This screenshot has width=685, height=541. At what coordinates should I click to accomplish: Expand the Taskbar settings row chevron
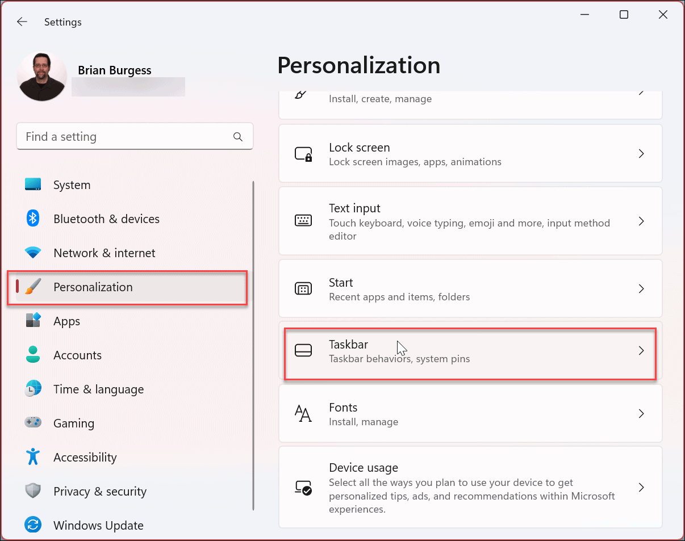click(x=641, y=351)
